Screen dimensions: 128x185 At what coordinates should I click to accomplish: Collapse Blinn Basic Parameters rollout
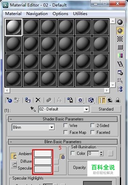(x=63, y=142)
